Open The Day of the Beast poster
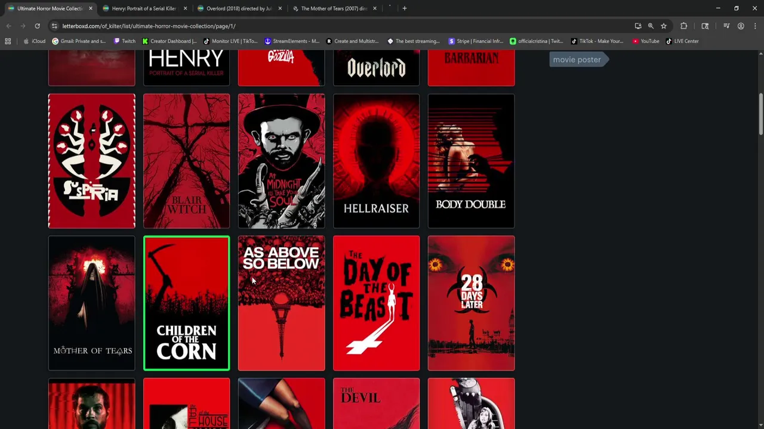 pyautogui.click(x=376, y=303)
